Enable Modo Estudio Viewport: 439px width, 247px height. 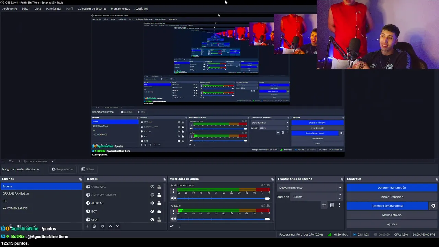392,215
